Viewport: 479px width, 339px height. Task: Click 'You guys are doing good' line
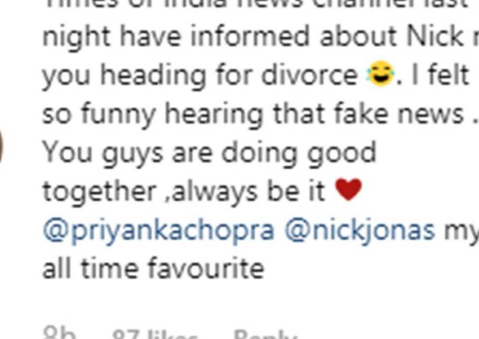click(209, 153)
